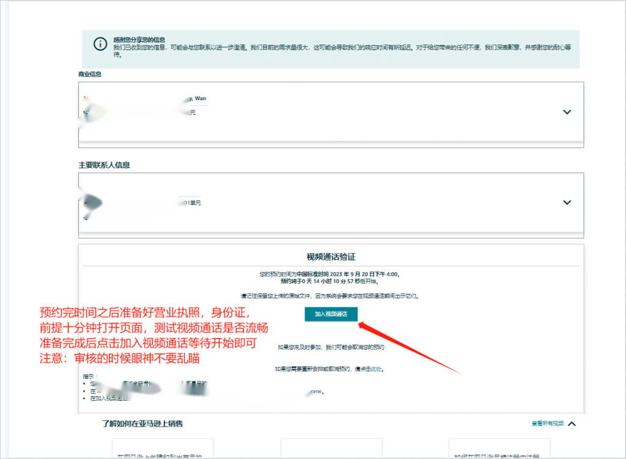
Task: Click the appointment countdown timer text
Action: pos(330,282)
